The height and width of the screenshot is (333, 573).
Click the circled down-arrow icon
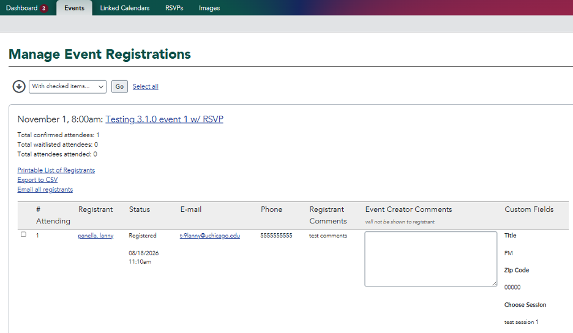pyautogui.click(x=19, y=87)
